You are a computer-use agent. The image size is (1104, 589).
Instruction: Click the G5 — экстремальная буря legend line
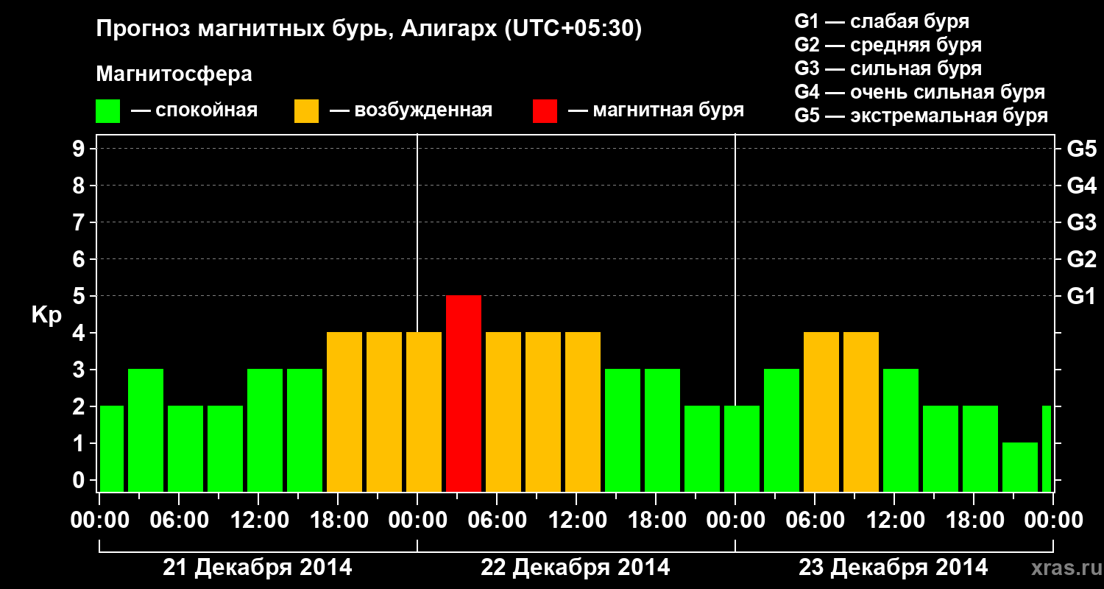[921, 116]
